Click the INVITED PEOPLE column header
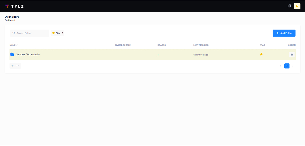 [x=123, y=45]
